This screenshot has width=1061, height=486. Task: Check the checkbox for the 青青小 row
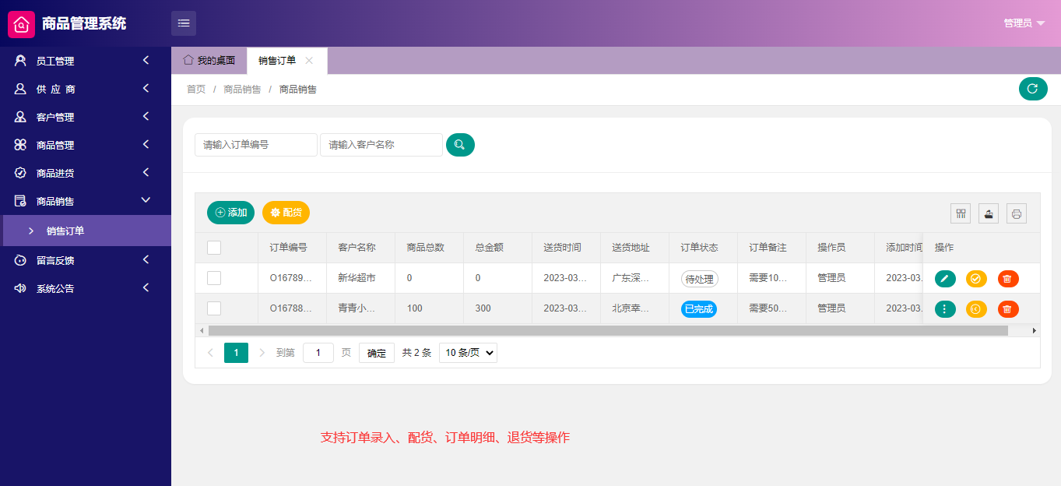click(214, 308)
